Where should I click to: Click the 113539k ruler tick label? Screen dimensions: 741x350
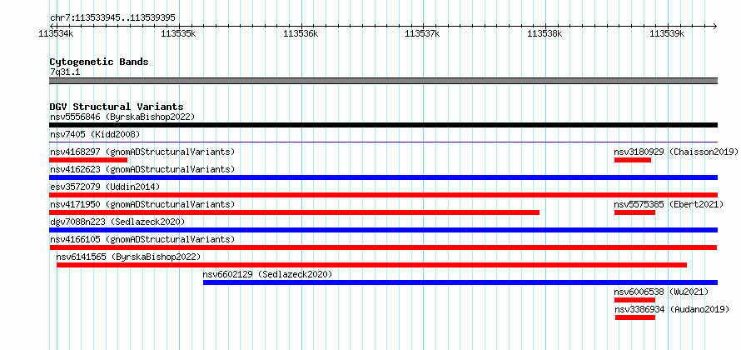coord(667,33)
